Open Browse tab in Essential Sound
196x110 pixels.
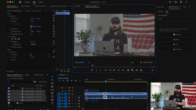(160, 11)
